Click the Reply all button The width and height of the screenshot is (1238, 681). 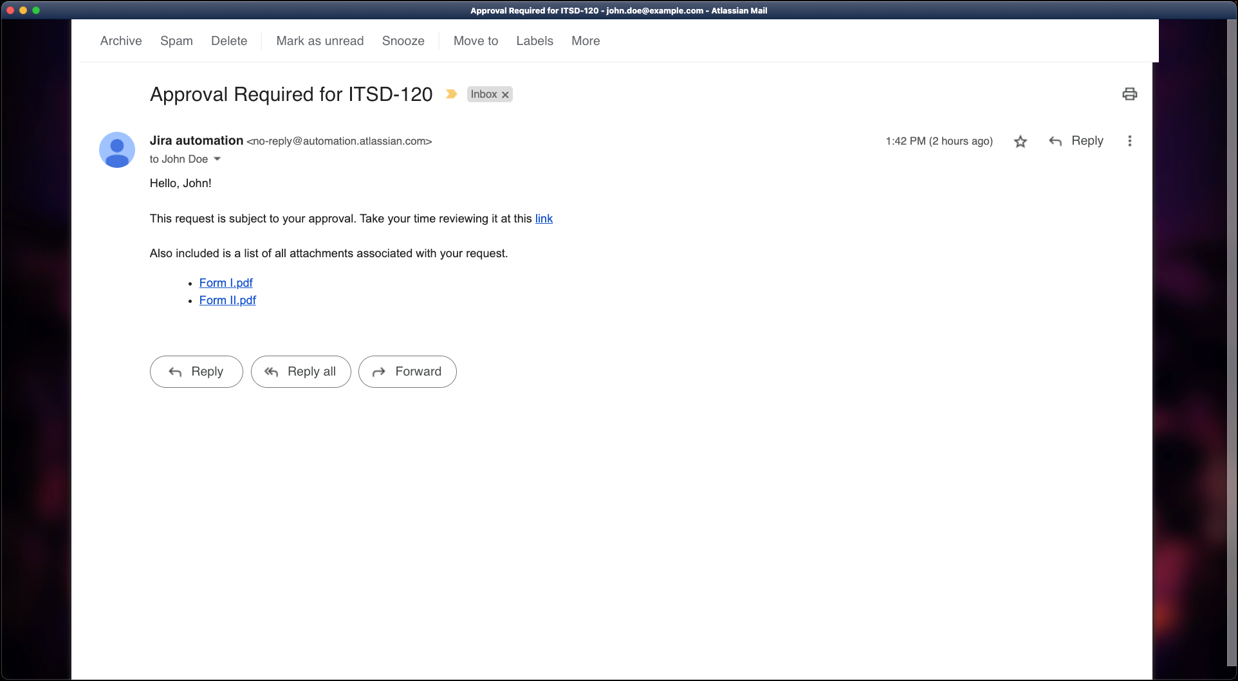click(300, 372)
